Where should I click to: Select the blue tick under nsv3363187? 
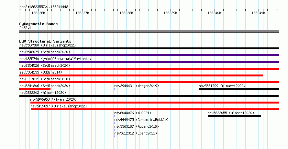click(x=115, y=130)
